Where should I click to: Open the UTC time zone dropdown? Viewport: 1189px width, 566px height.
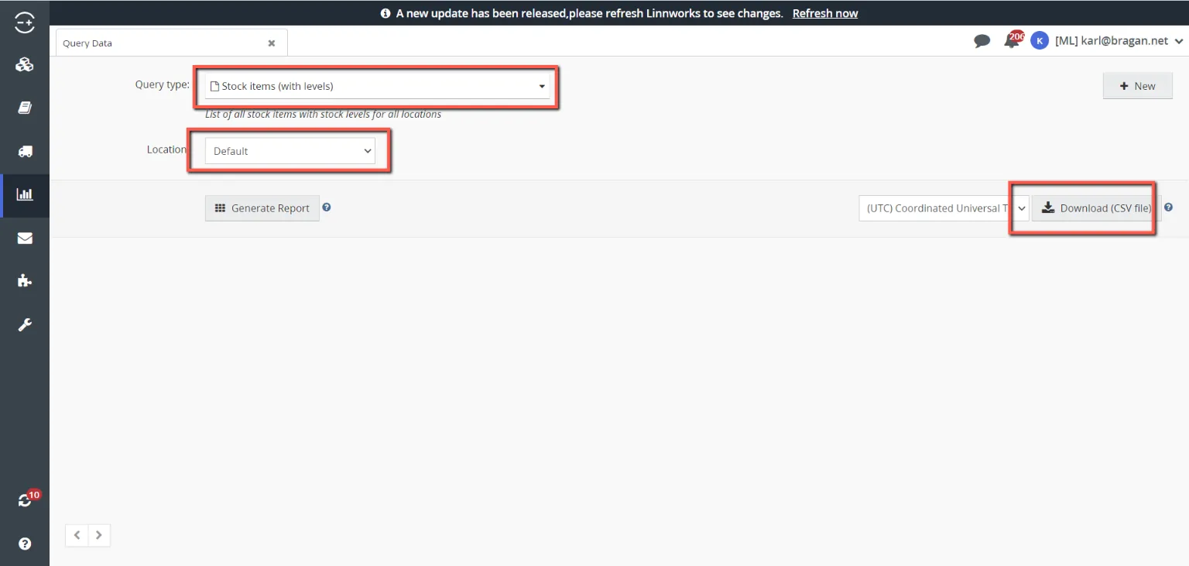[944, 208]
